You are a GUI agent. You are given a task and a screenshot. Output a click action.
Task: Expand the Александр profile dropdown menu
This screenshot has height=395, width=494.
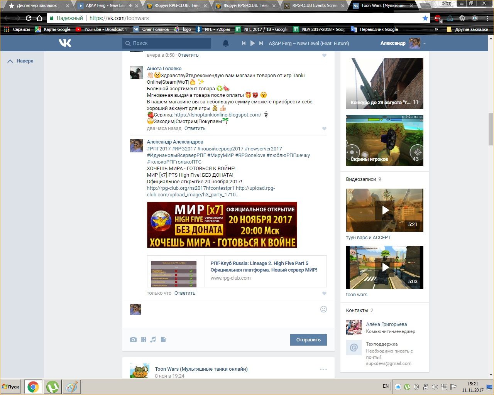click(425, 44)
